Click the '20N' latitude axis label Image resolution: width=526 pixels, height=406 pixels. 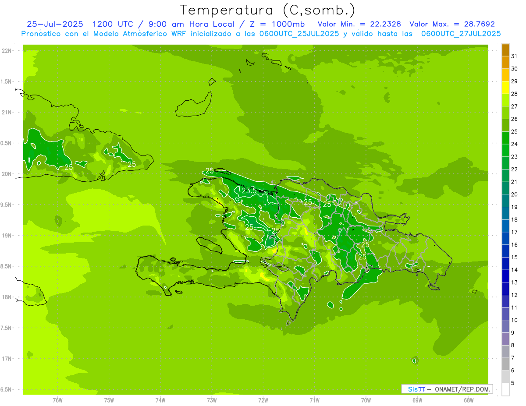click(x=7, y=174)
